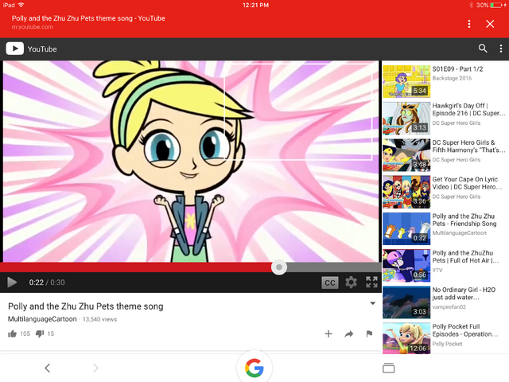The image size is (509, 382).
Task: Seek within the red played progress bar
Action: [136, 267]
